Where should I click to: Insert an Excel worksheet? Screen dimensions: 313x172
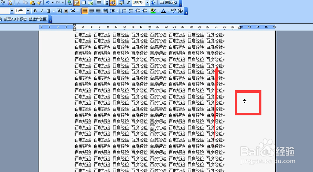pyautogui.click(x=90, y=2)
